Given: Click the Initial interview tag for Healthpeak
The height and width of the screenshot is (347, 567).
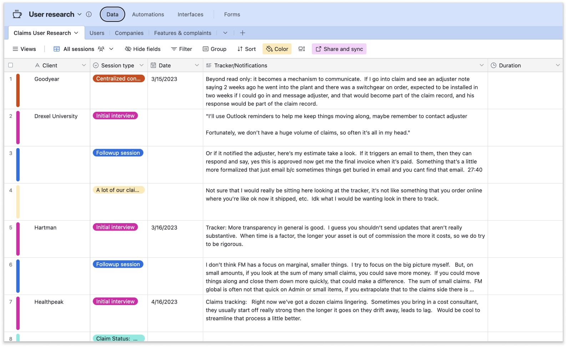Looking at the screenshot, I should click(x=115, y=301).
